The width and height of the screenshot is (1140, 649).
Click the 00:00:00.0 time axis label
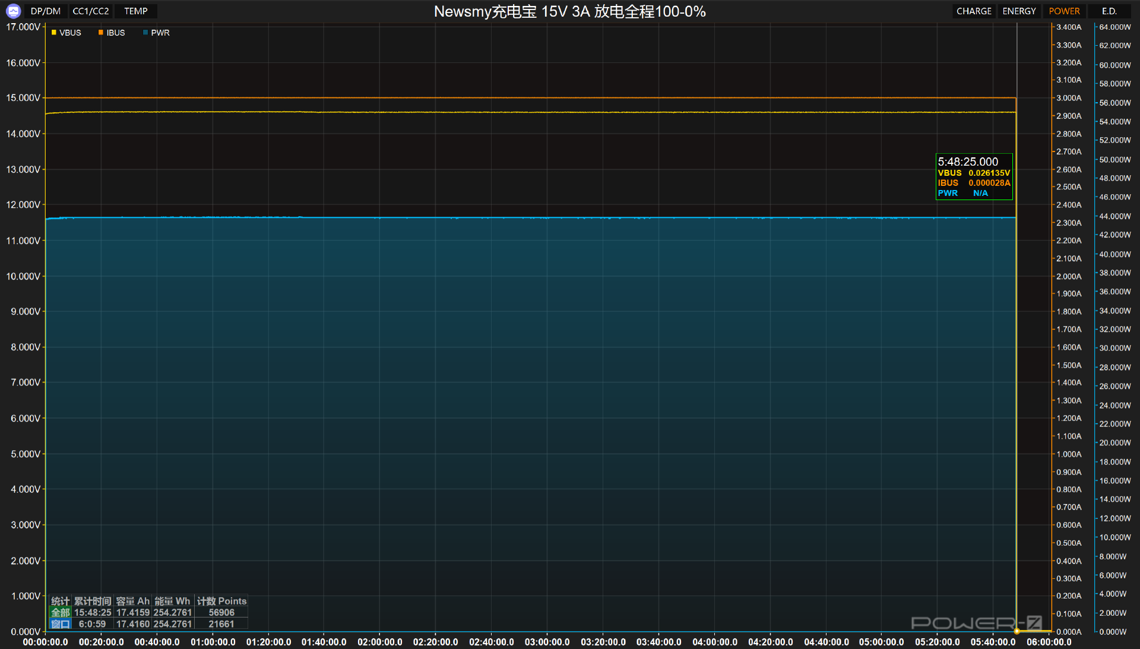coord(45,642)
